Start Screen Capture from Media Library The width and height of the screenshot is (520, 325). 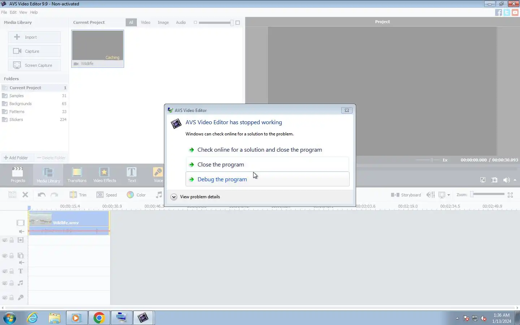(34, 65)
